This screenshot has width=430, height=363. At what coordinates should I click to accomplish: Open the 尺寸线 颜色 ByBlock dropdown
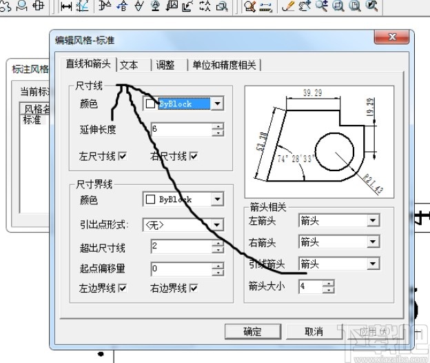click(x=217, y=104)
